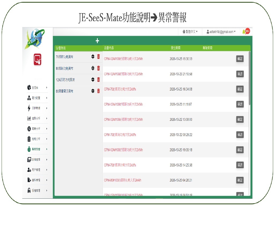Open the 電力配置 menu item
The height and width of the screenshot is (237, 275).
pyautogui.click(x=38, y=98)
